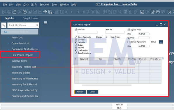The width and height of the screenshot is (174, 110).
Task: Click the Add record toolbar icon
Action: (62, 12)
